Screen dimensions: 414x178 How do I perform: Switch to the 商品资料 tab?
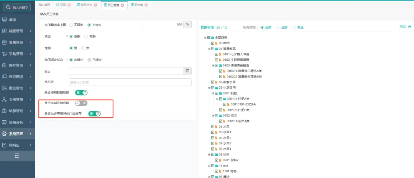click(86, 5)
